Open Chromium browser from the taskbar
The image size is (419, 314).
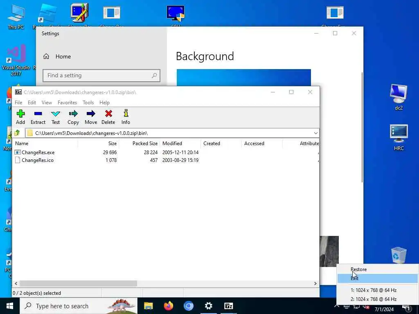pos(188,306)
